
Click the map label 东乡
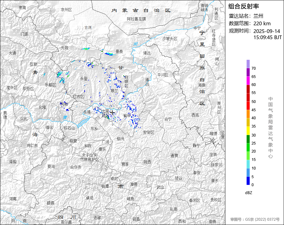click(94, 129)
